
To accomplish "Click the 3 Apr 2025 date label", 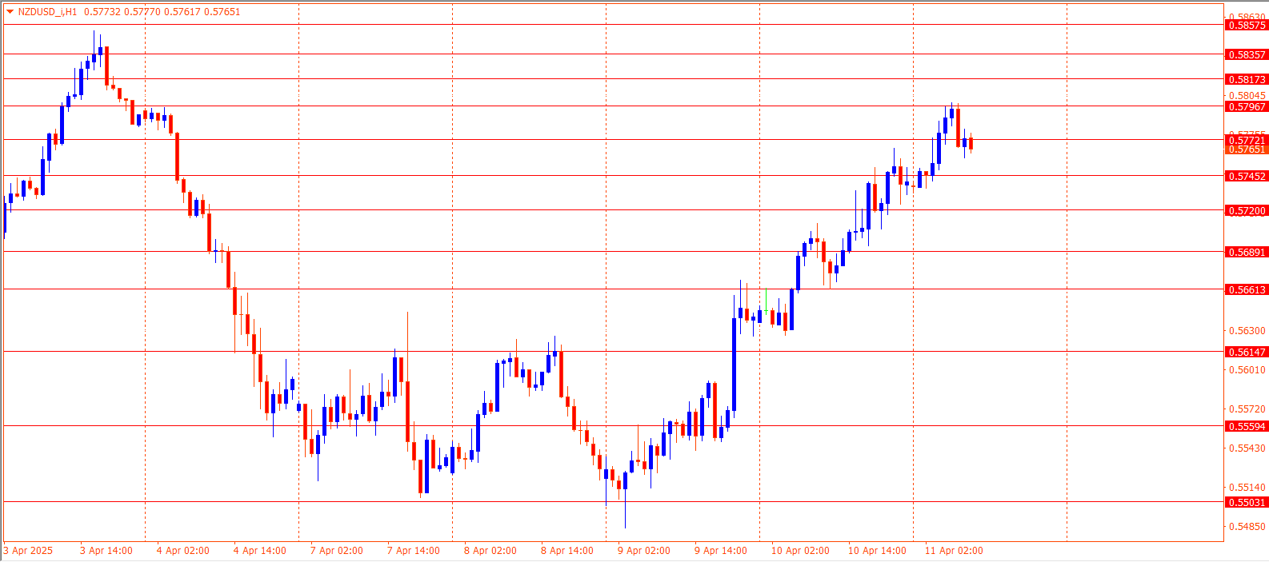I will (x=29, y=551).
